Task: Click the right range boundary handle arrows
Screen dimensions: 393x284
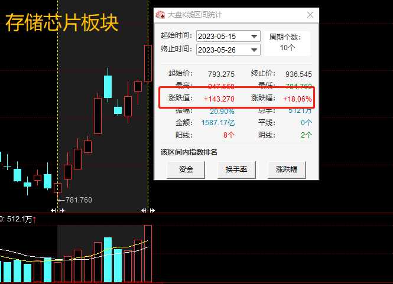Action: pos(148,210)
